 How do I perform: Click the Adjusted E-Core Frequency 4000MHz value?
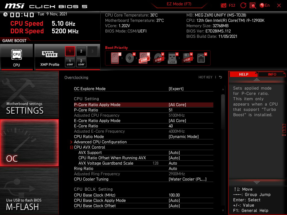pyautogui.click(x=177, y=131)
